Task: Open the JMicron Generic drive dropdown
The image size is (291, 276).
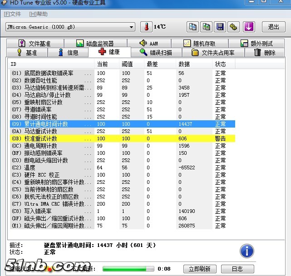Action: 70,27
